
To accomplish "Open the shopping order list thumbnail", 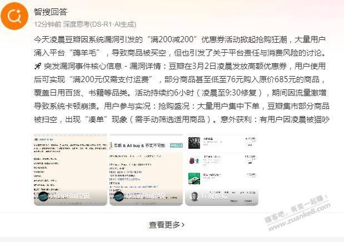I will point(222,170).
